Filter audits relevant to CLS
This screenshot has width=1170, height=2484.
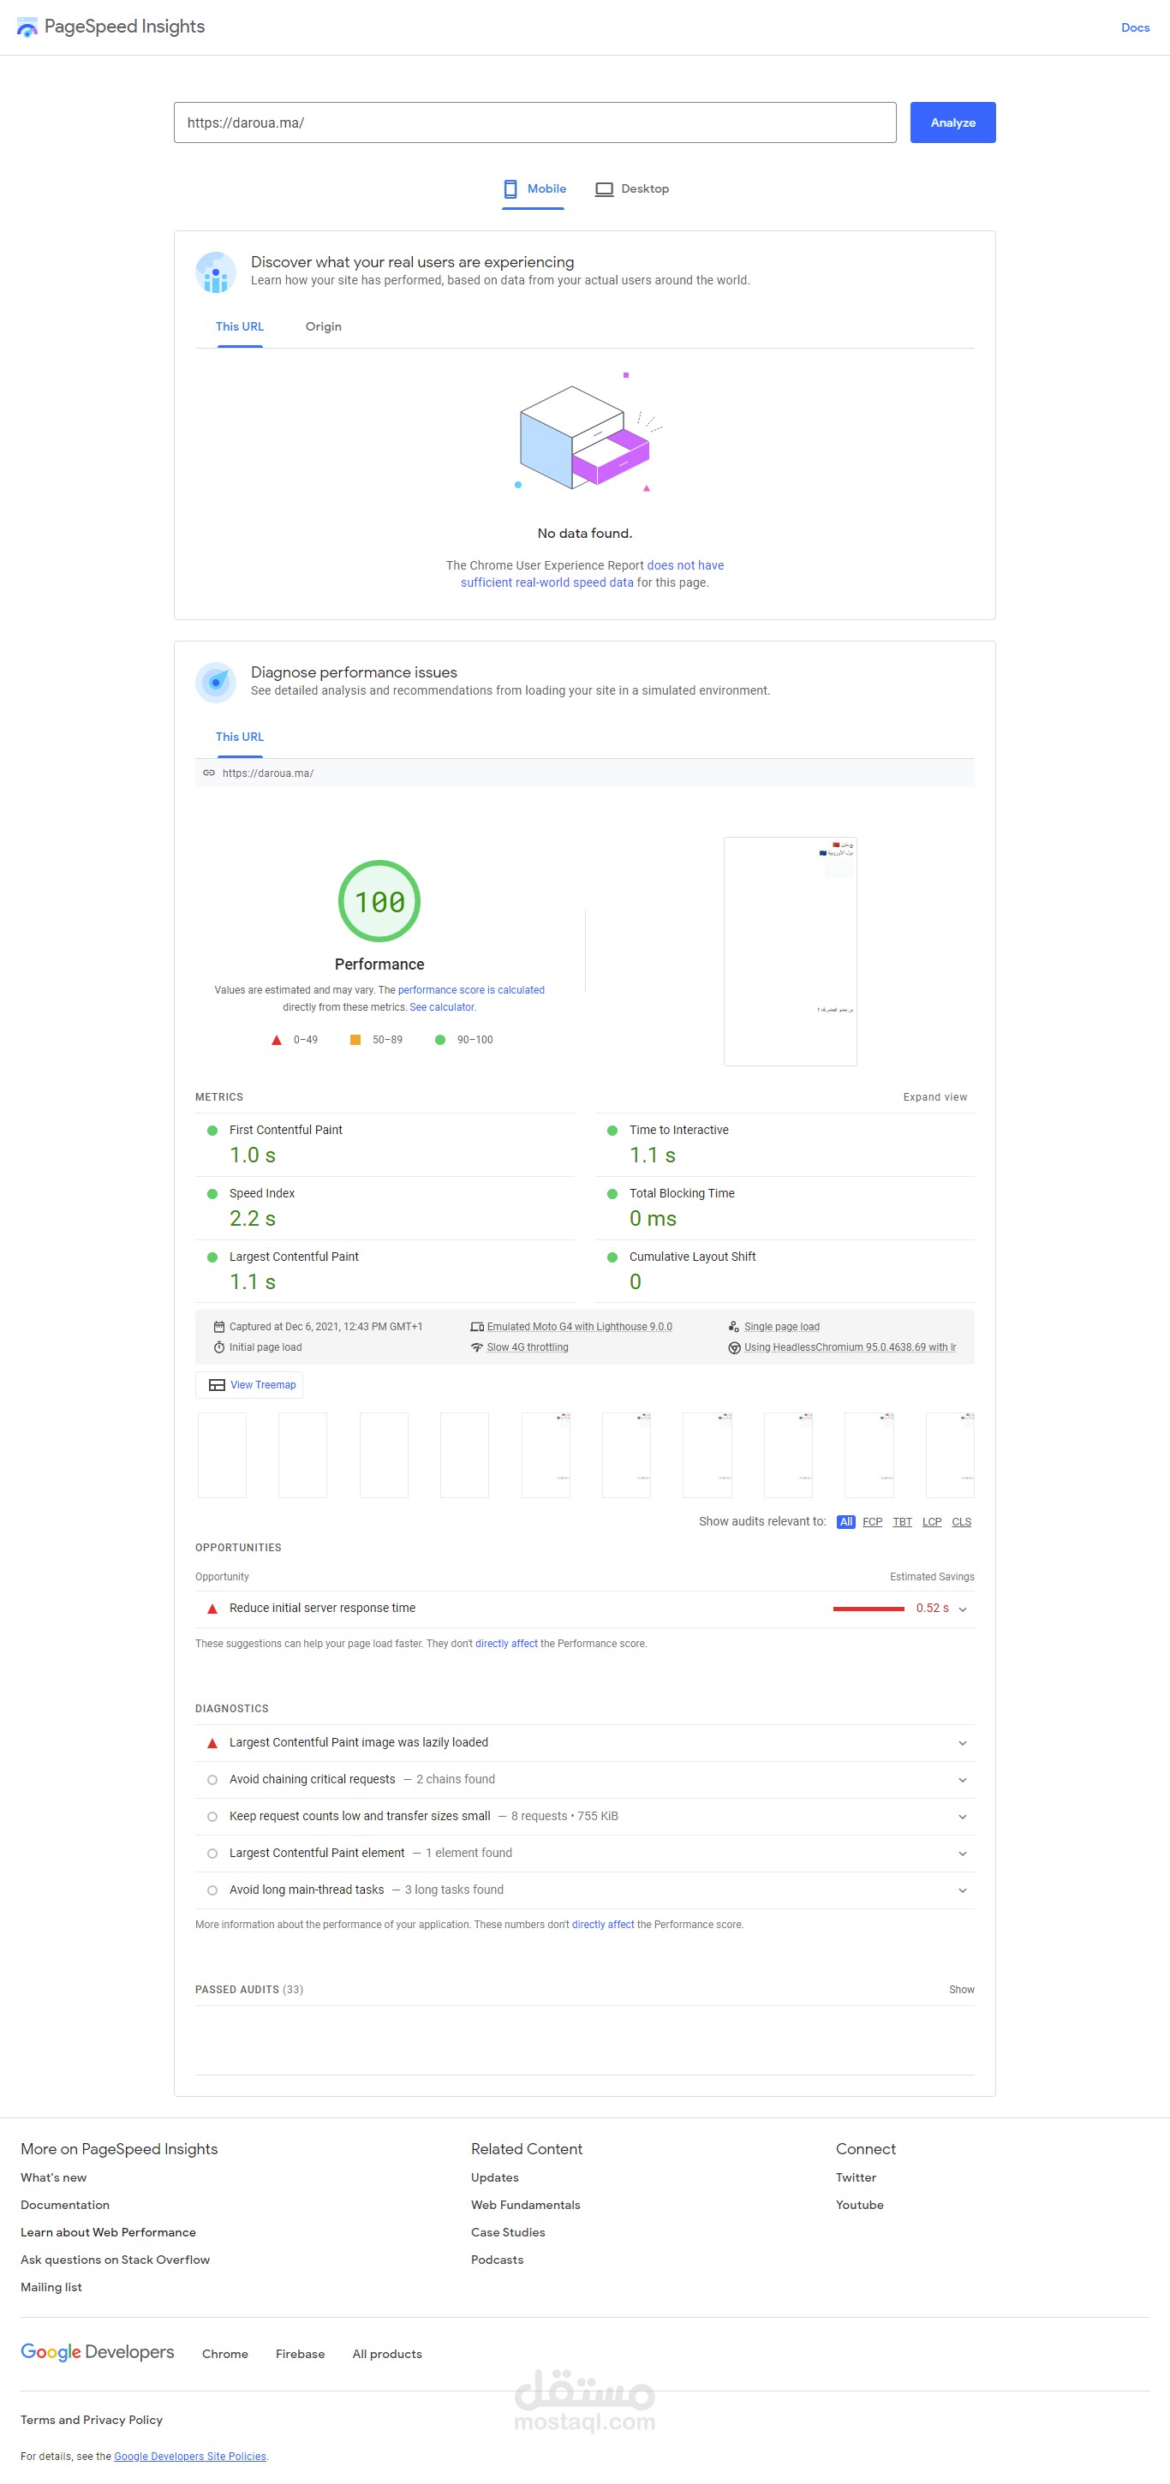click(962, 1521)
